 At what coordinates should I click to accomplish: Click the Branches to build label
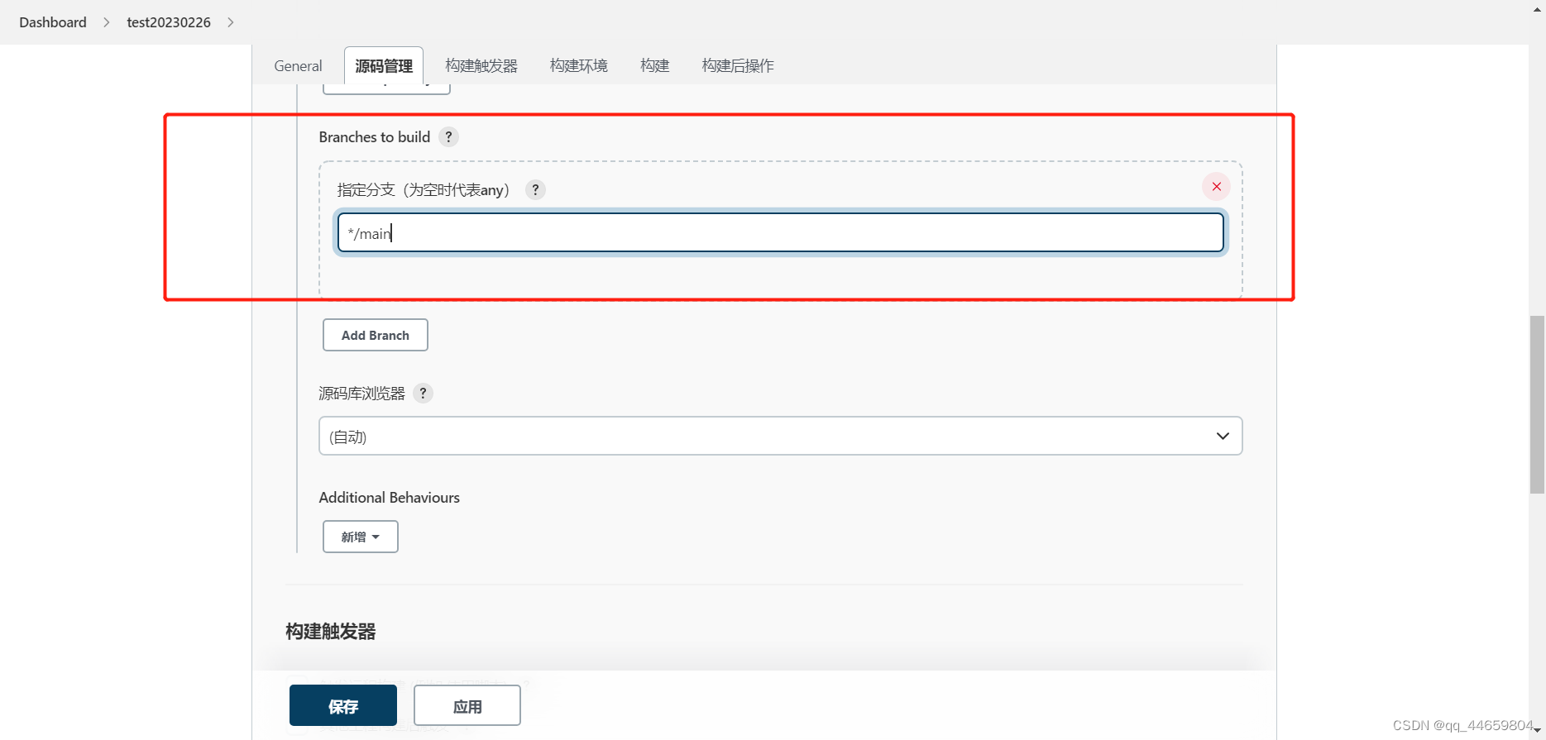point(375,137)
